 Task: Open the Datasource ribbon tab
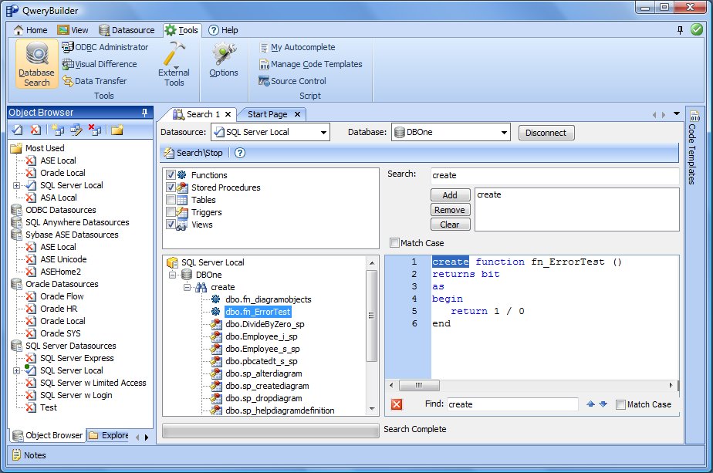click(x=127, y=30)
